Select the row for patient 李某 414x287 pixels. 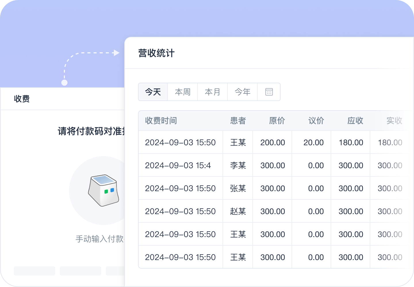pyautogui.click(x=259, y=165)
